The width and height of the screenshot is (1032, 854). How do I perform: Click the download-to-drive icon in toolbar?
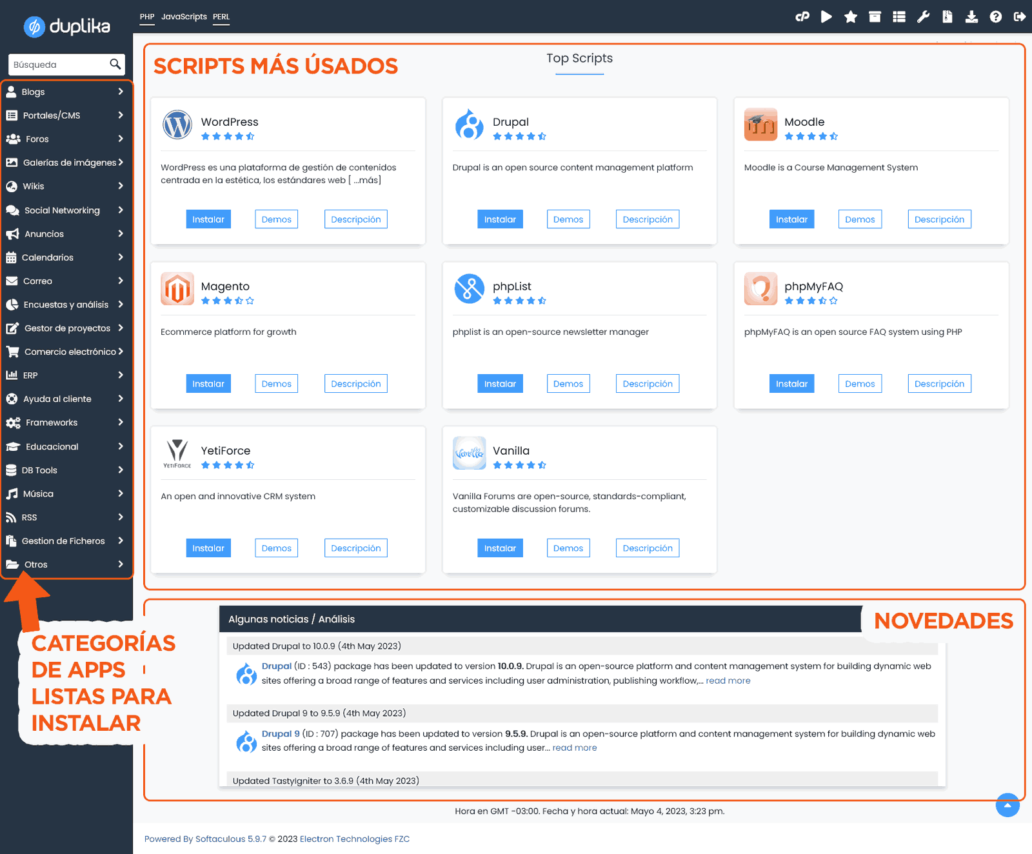click(971, 17)
